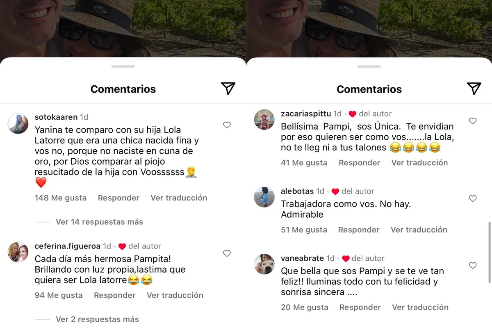Like ceferina.figueroa's comment with the heart

(x=227, y=253)
